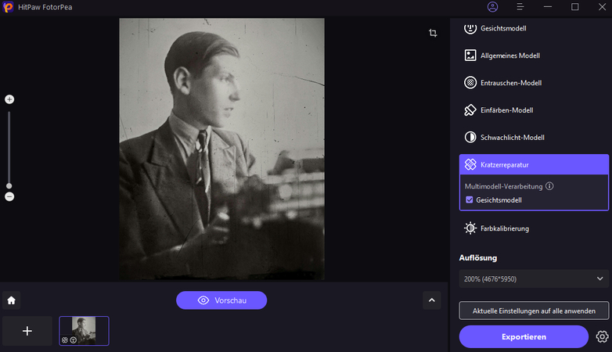This screenshot has width=612, height=352.
Task: Uncheck the Gesichtsmodell checkbox
Action: tap(469, 200)
